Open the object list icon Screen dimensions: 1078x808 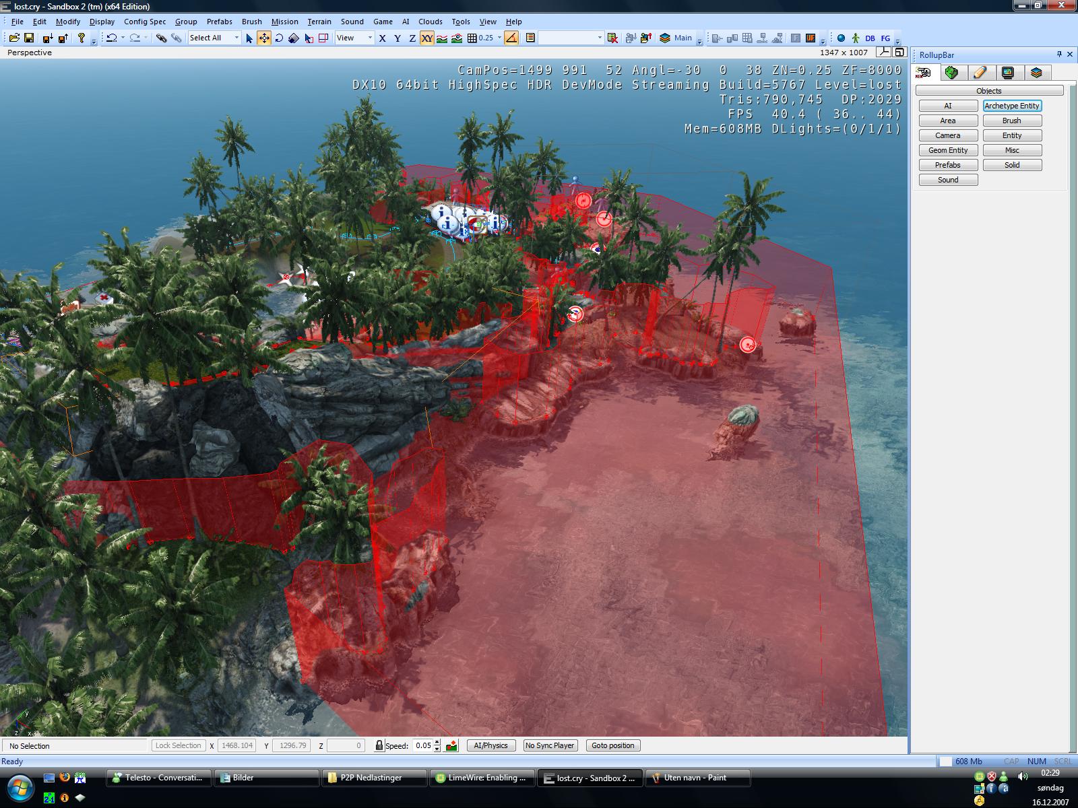point(530,38)
